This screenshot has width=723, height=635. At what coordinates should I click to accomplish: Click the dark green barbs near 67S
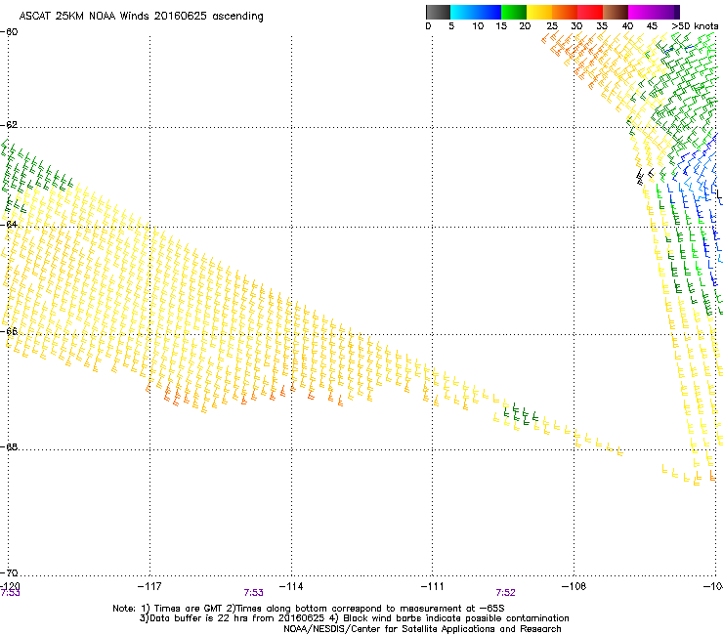[x=521, y=413]
